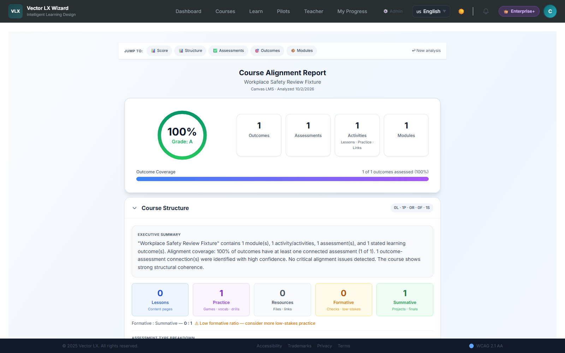
Task: Open the Learn page
Action: (x=256, y=11)
